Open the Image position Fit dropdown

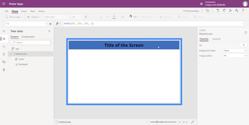coord(235,56)
